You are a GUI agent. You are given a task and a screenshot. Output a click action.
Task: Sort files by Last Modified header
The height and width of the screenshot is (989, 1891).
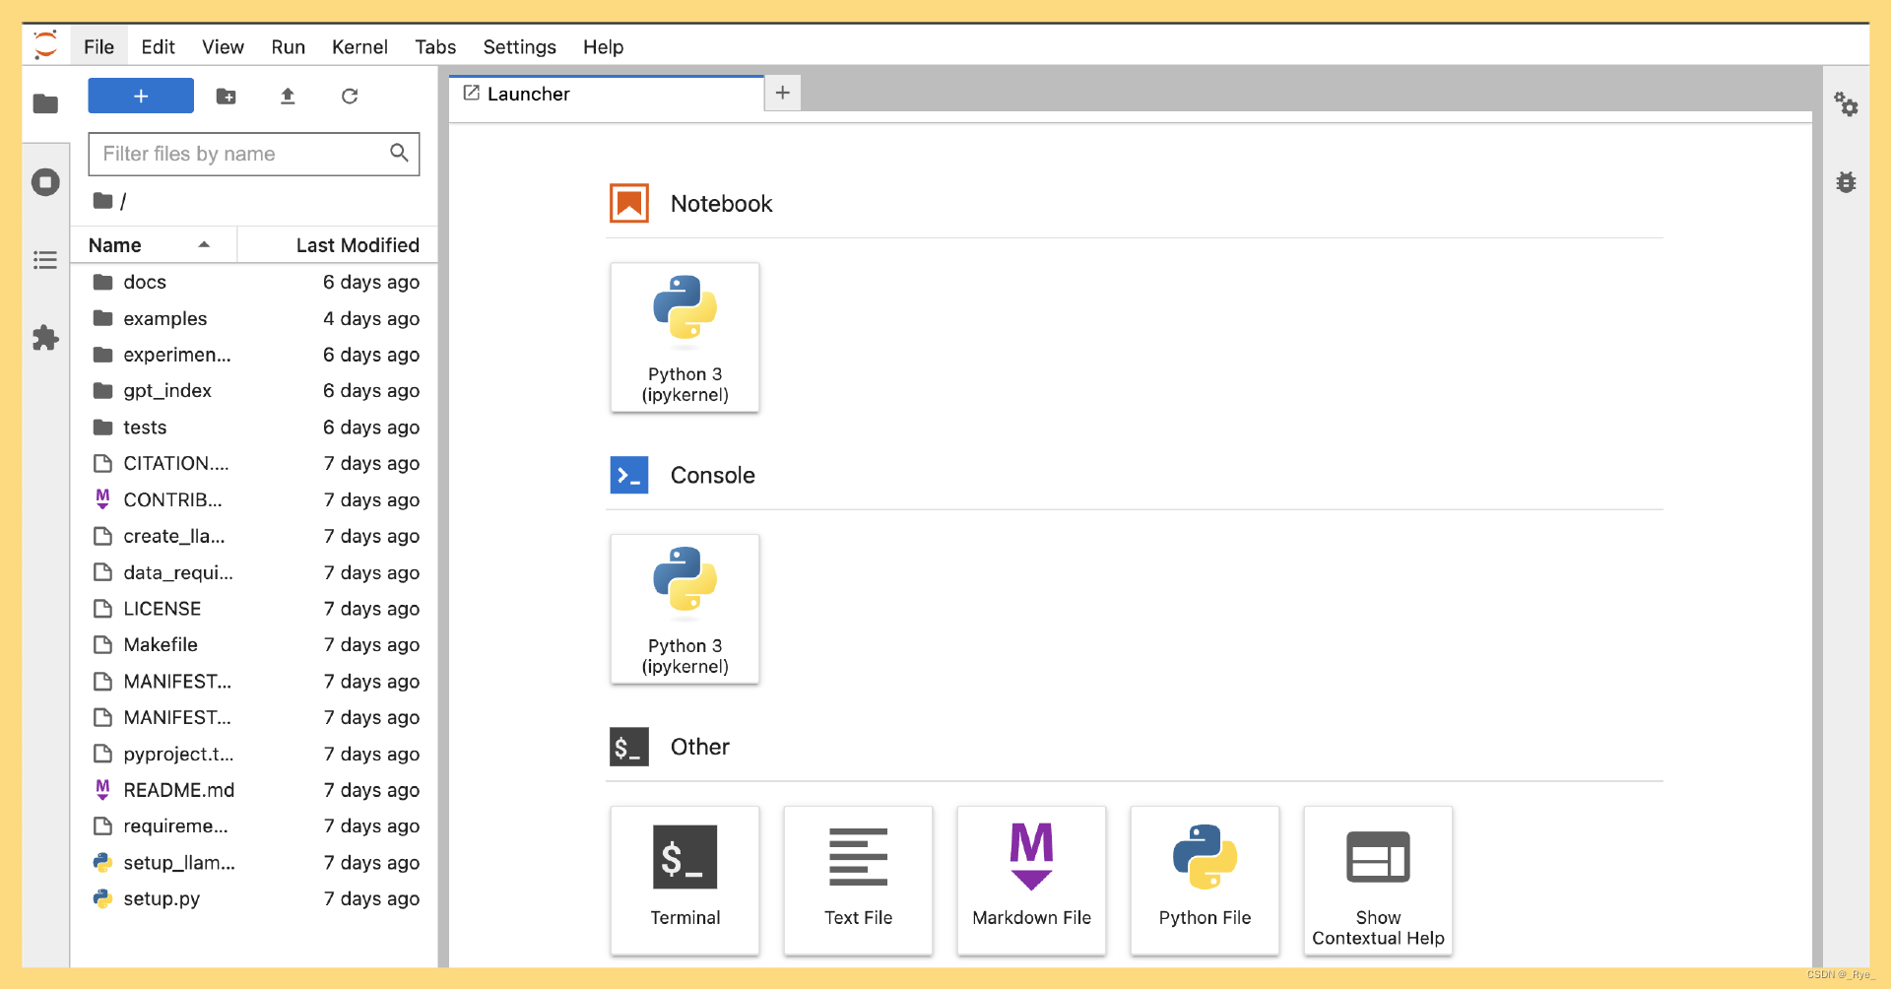pyautogui.click(x=338, y=245)
